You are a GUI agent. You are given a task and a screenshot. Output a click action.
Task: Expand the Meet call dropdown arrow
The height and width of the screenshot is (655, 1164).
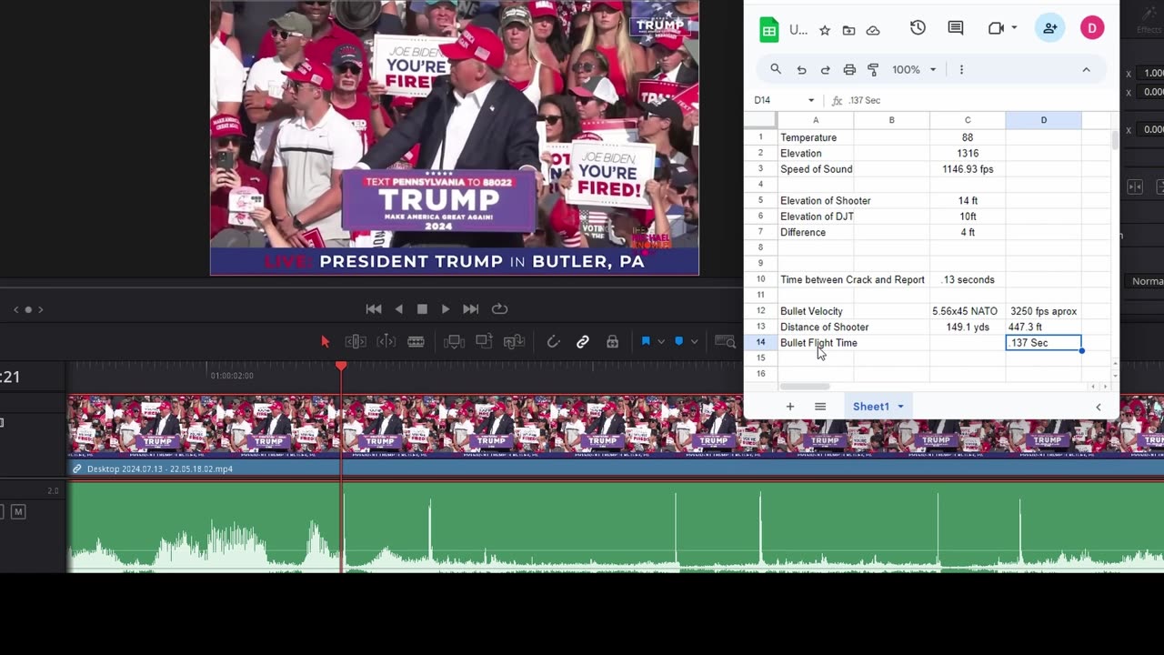1014,28
